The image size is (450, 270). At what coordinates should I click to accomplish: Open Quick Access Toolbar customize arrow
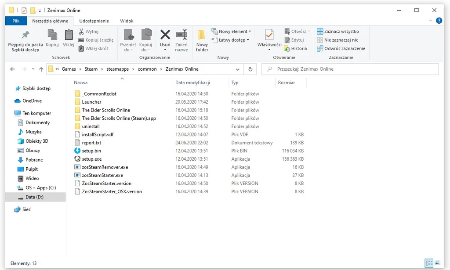pos(40,11)
